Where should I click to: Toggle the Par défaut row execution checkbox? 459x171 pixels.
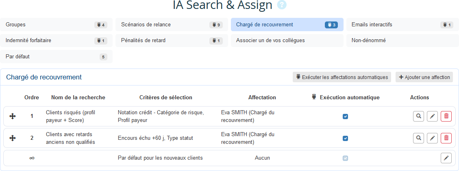(346, 158)
